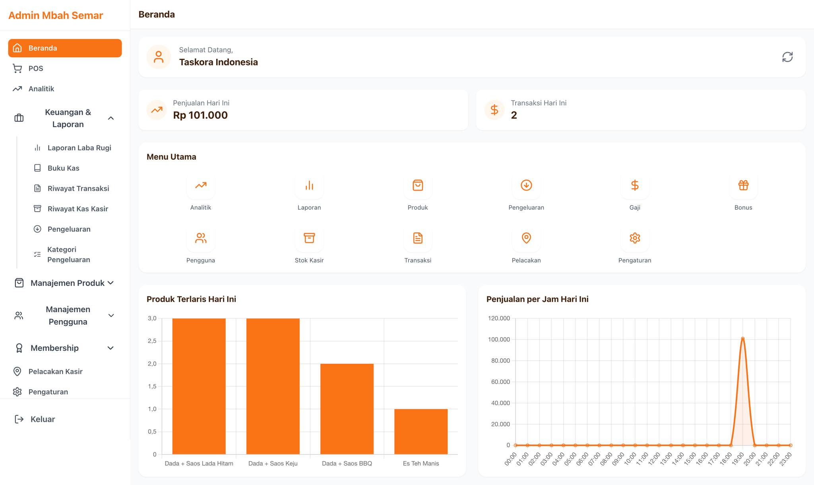This screenshot has width=814, height=485.
Task: Open Riwayat Kas Kasir sidebar item
Action: click(x=78, y=209)
